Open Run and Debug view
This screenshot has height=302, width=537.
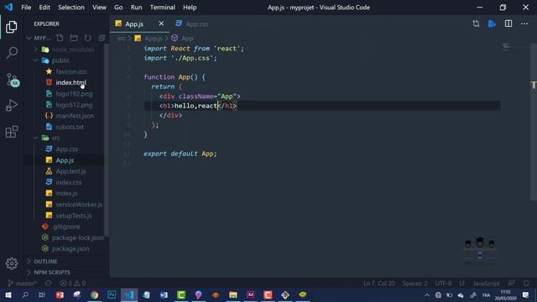(x=11, y=106)
